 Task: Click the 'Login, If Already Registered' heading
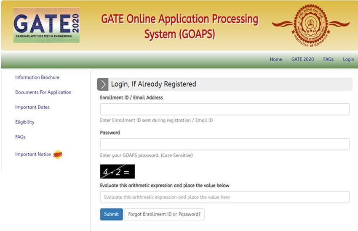pyautogui.click(x=153, y=84)
